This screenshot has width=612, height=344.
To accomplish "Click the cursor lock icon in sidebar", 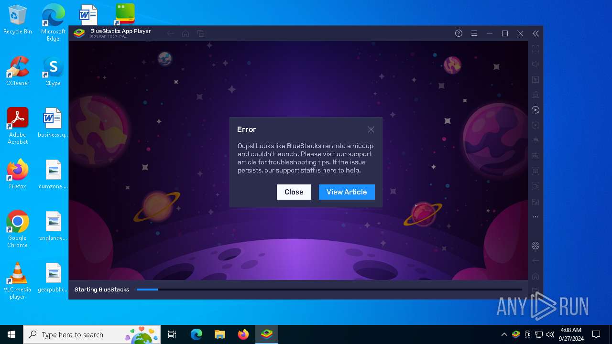I will (x=535, y=79).
